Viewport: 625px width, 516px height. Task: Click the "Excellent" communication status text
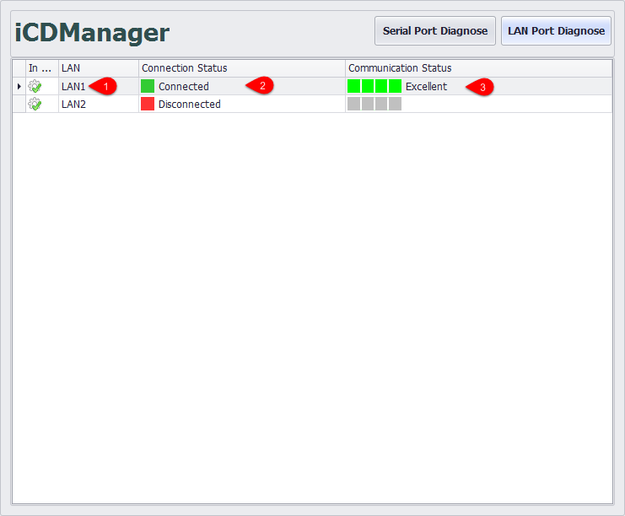[x=426, y=86]
